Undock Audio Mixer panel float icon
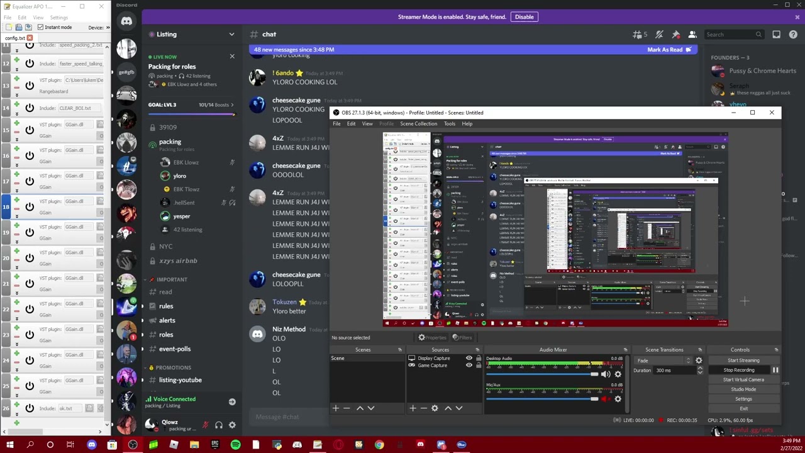 (x=625, y=350)
